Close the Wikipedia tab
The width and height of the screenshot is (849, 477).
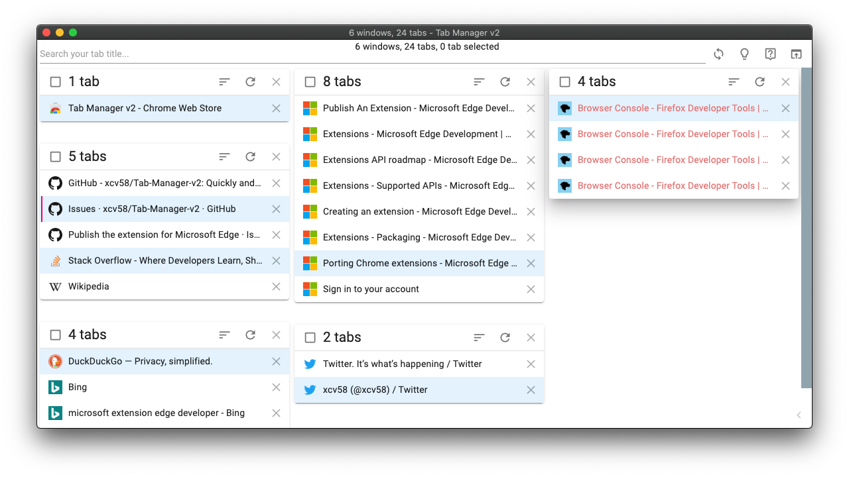click(277, 287)
